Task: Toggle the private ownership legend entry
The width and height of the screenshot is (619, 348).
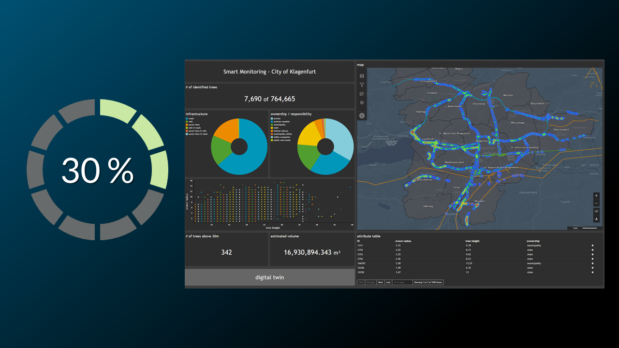Action: (276, 118)
